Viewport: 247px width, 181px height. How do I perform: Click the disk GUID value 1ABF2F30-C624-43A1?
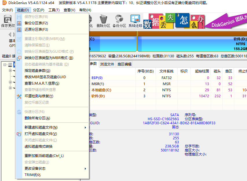pyautogui.click(x=179, y=123)
